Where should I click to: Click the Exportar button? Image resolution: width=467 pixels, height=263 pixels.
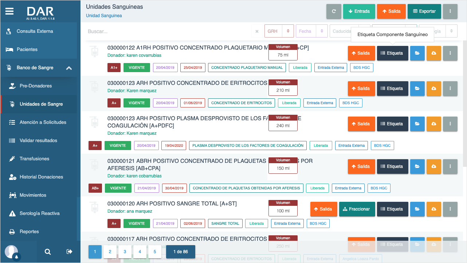[424, 11]
